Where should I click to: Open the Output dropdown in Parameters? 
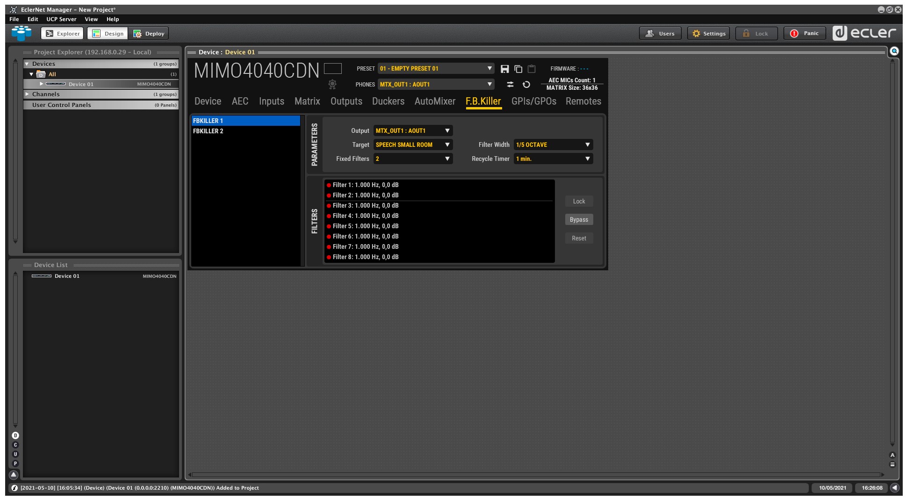point(413,131)
